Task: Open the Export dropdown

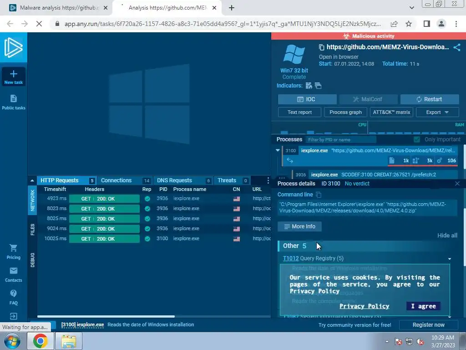Action: click(x=437, y=112)
